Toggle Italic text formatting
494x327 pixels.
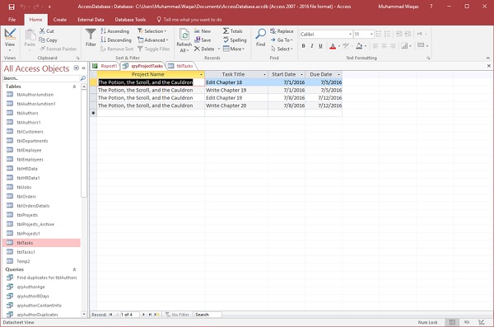(x=312, y=46)
